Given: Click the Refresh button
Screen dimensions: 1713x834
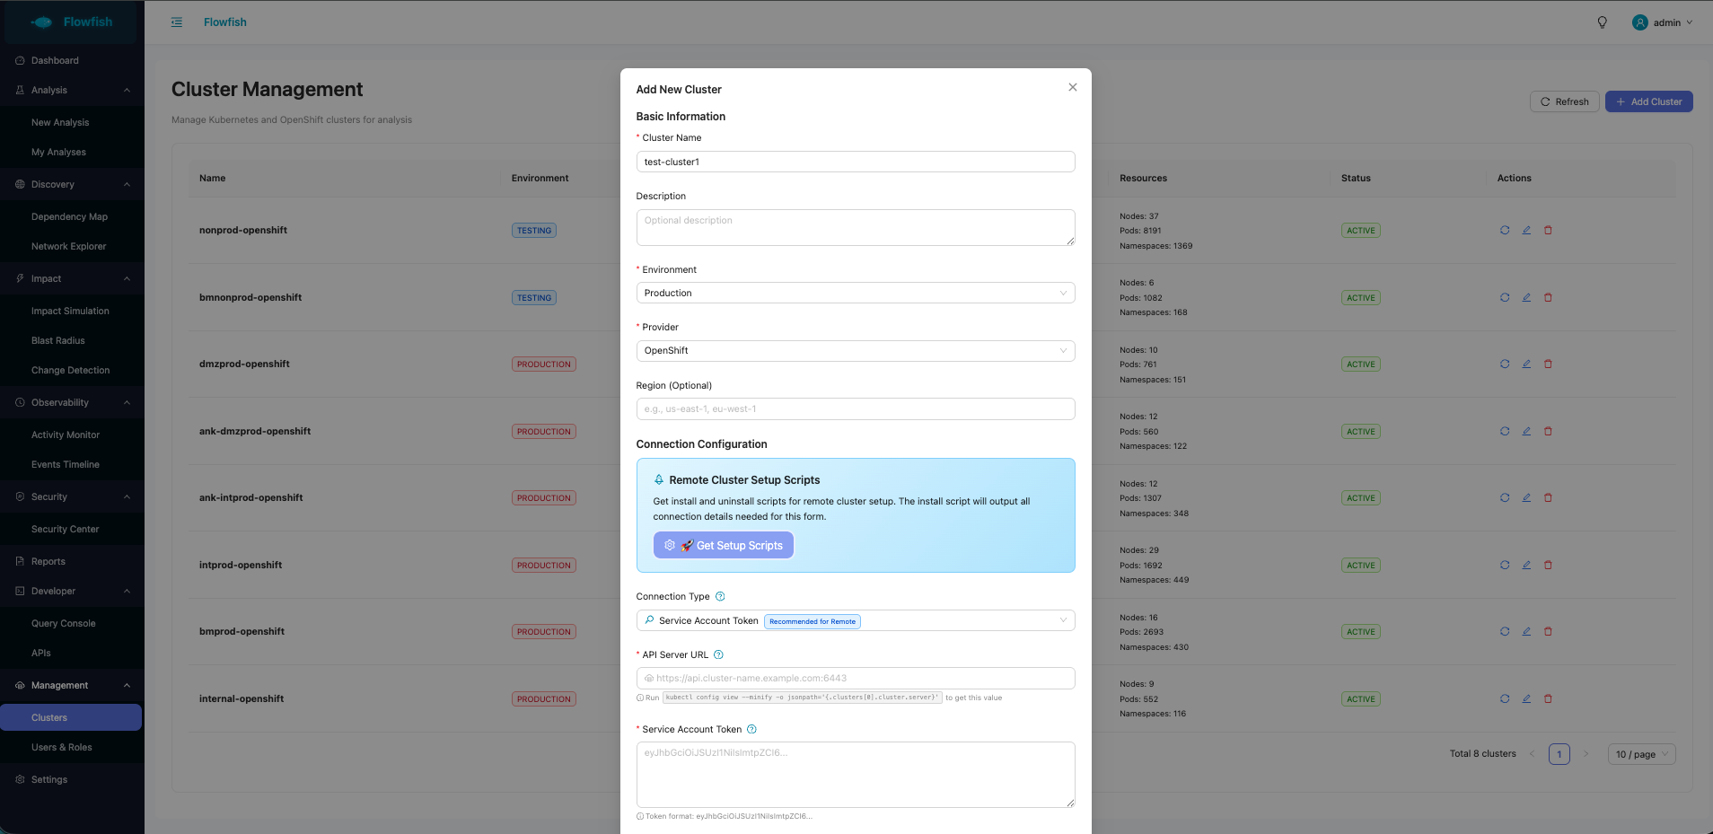Looking at the screenshot, I should (1564, 101).
